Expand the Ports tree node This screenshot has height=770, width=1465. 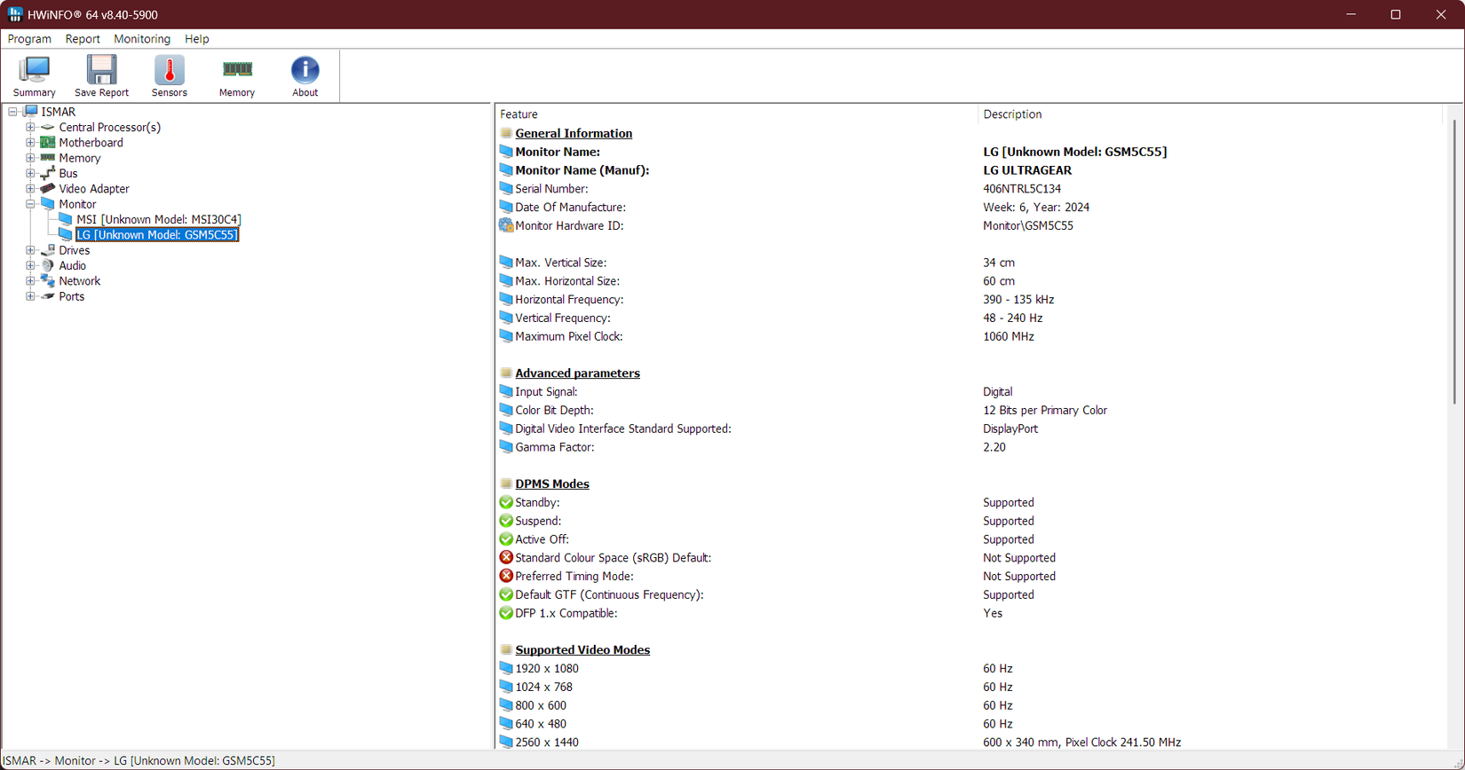(x=30, y=296)
